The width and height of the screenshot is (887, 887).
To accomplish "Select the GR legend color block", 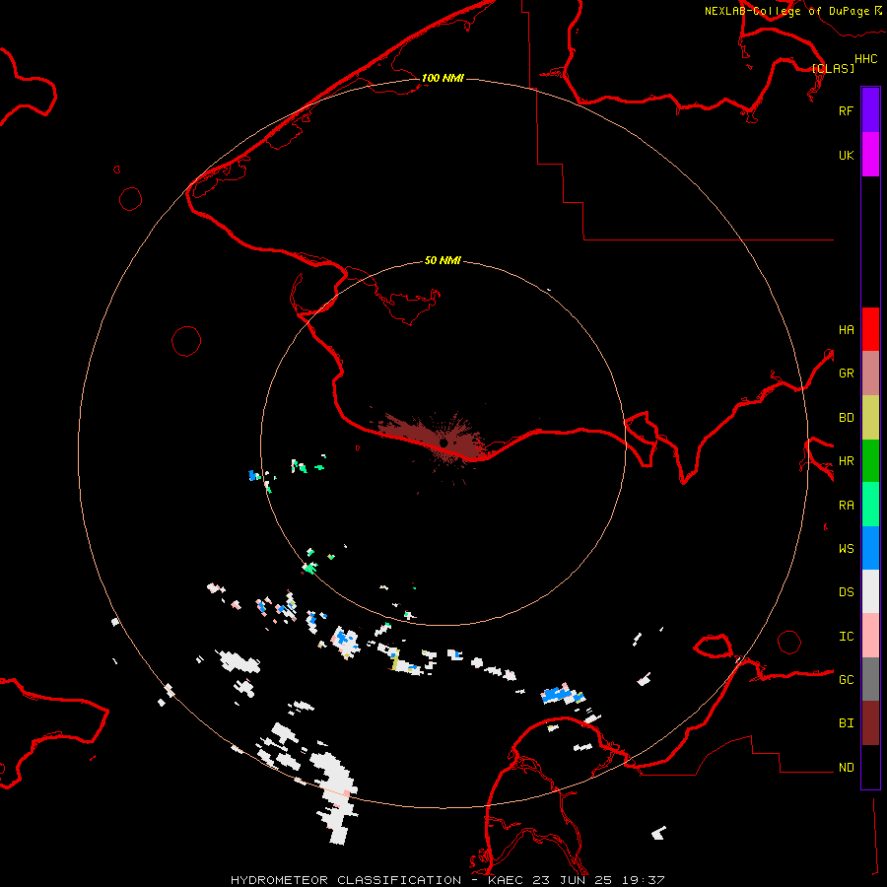I will coord(870,374).
